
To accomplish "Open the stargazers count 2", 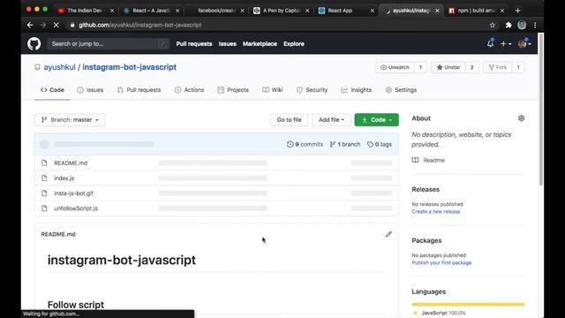I will click(471, 67).
